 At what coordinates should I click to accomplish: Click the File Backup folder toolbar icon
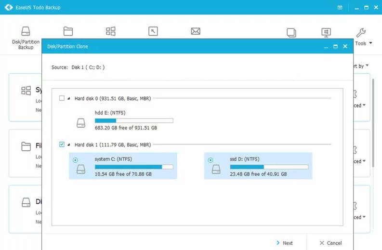tap(68, 31)
